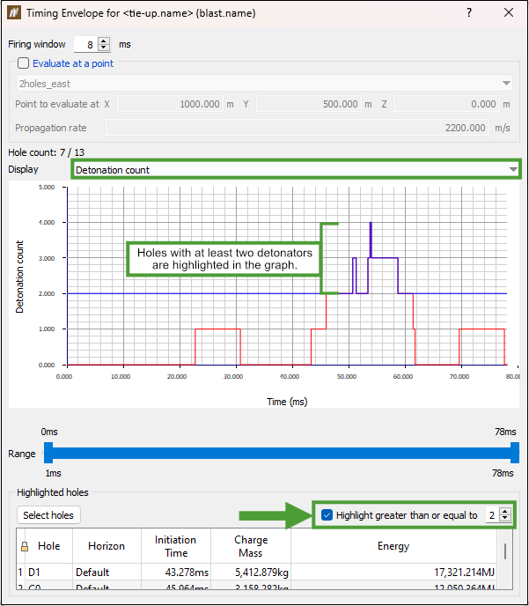Click the Y coordinate field 500.000
This screenshot has width=529, height=606.
click(x=309, y=104)
